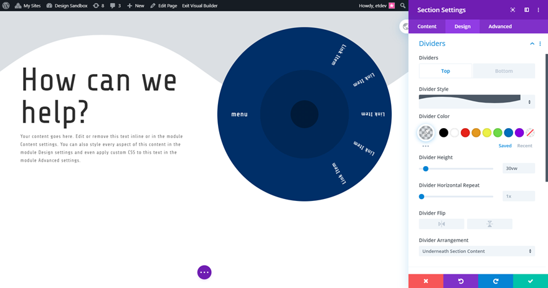Toggle vertical divider flip
Screen dimensions: 548x288
489,224
